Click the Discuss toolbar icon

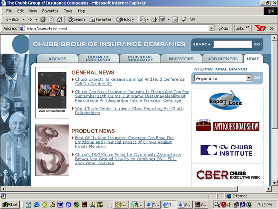click(x=175, y=19)
